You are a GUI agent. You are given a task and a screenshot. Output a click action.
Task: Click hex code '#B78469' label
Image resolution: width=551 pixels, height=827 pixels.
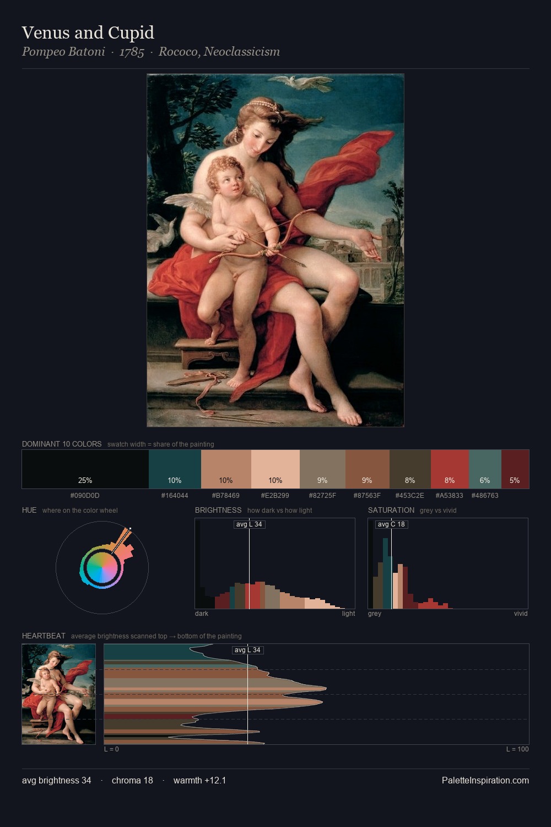click(226, 496)
